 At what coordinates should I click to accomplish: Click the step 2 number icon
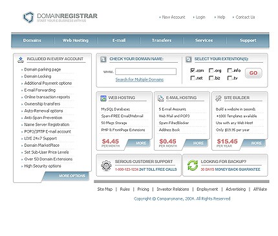point(189,59)
